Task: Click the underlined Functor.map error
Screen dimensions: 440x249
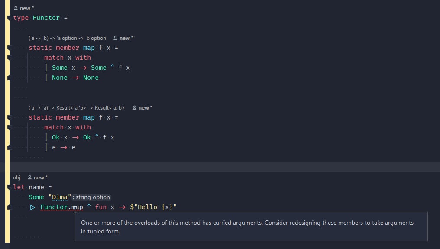Action: click(x=62, y=207)
